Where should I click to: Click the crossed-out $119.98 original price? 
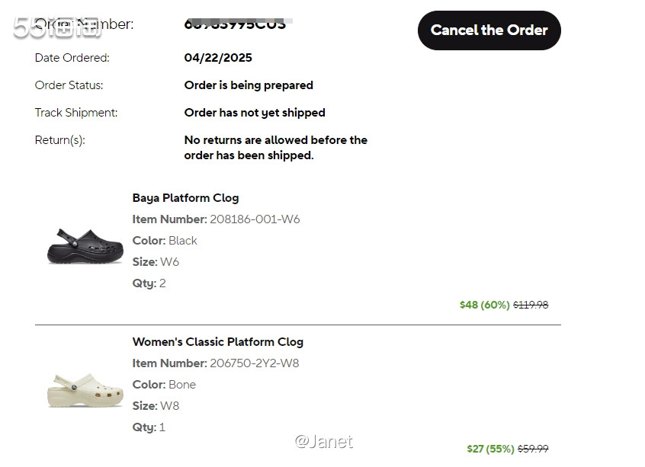coord(531,305)
